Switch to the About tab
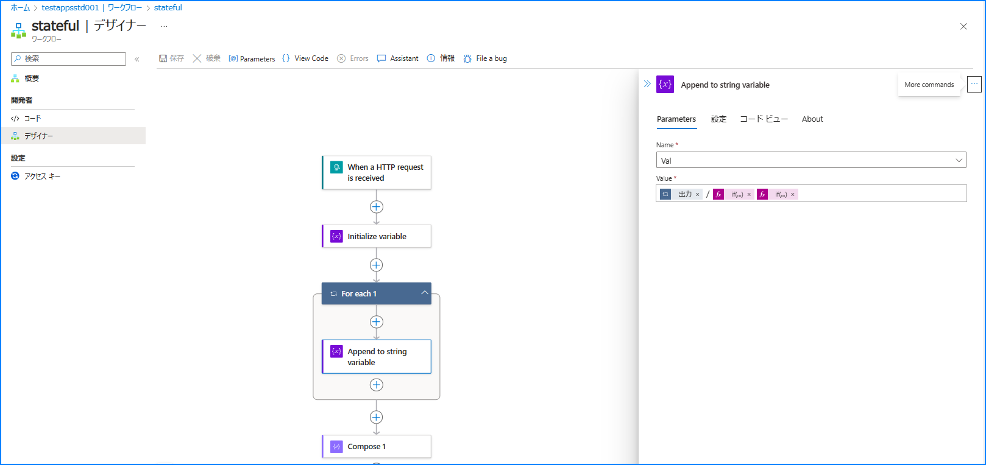The height and width of the screenshot is (465, 986). (812, 119)
